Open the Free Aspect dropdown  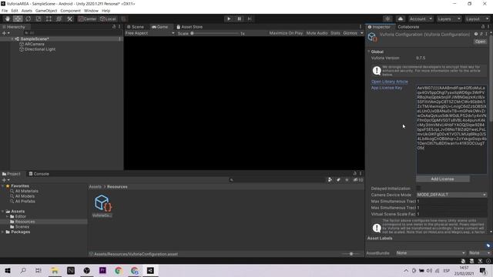click(x=149, y=33)
